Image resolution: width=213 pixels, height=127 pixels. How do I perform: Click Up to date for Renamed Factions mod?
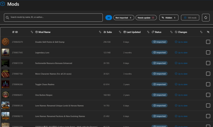[x=181, y=116]
